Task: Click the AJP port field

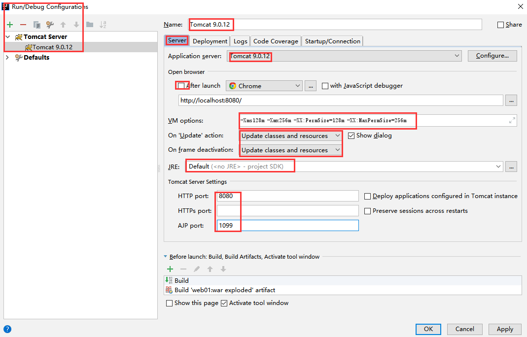Action: click(x=288, y=226)
